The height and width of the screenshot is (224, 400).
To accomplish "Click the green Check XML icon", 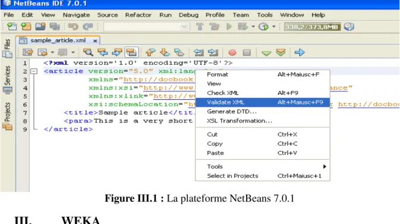I will point(266,53).
